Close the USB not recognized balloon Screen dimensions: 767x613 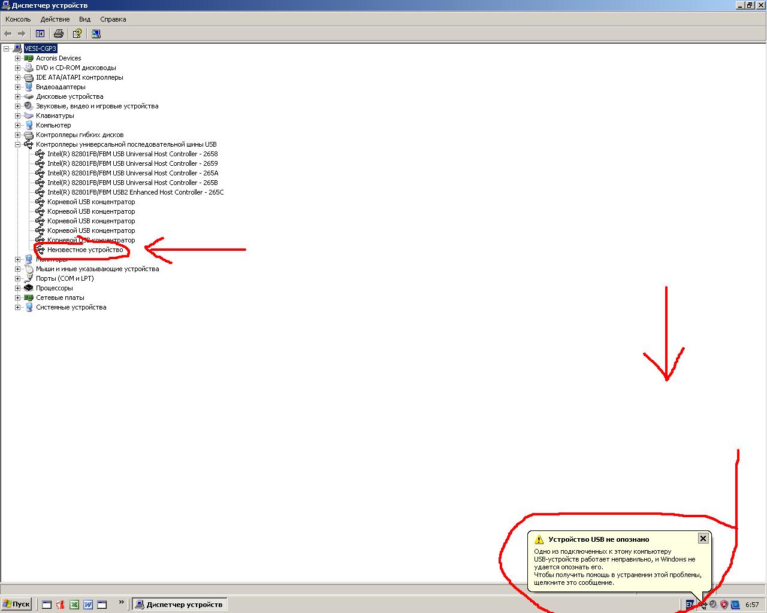pos(703,538)
